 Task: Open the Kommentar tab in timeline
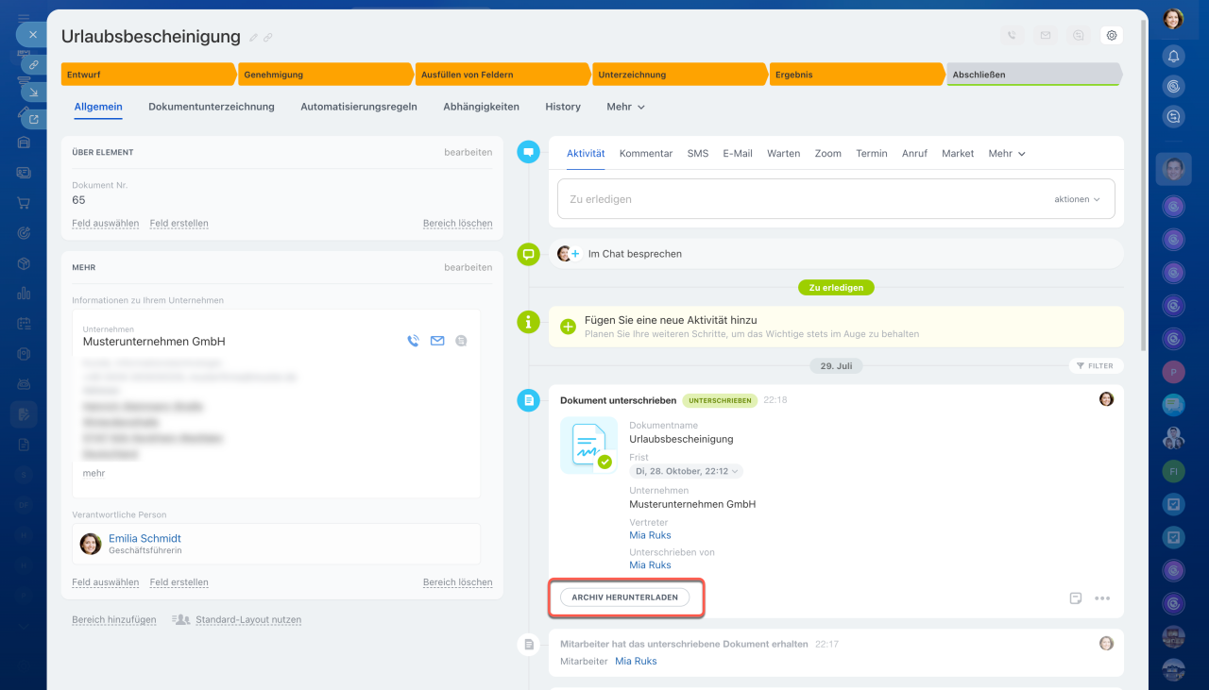646,153
